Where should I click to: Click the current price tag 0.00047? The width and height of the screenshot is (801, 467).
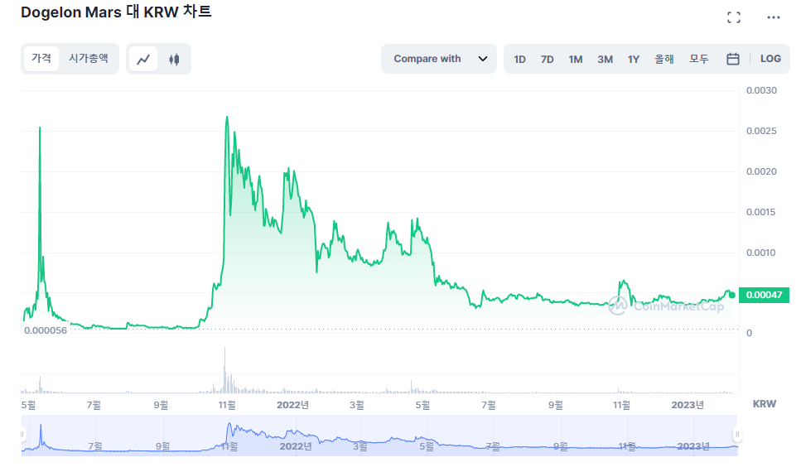[x=764, y=295]
